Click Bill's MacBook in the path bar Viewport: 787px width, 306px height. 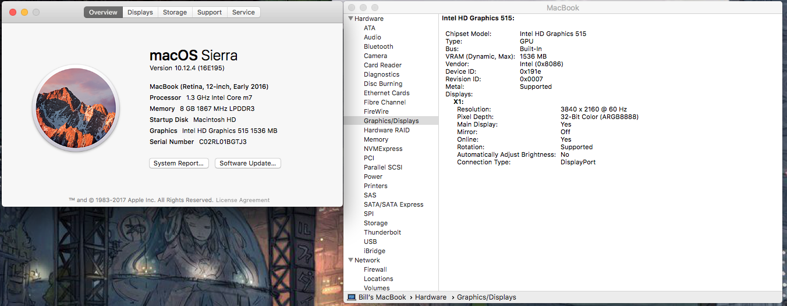[382, 297]
